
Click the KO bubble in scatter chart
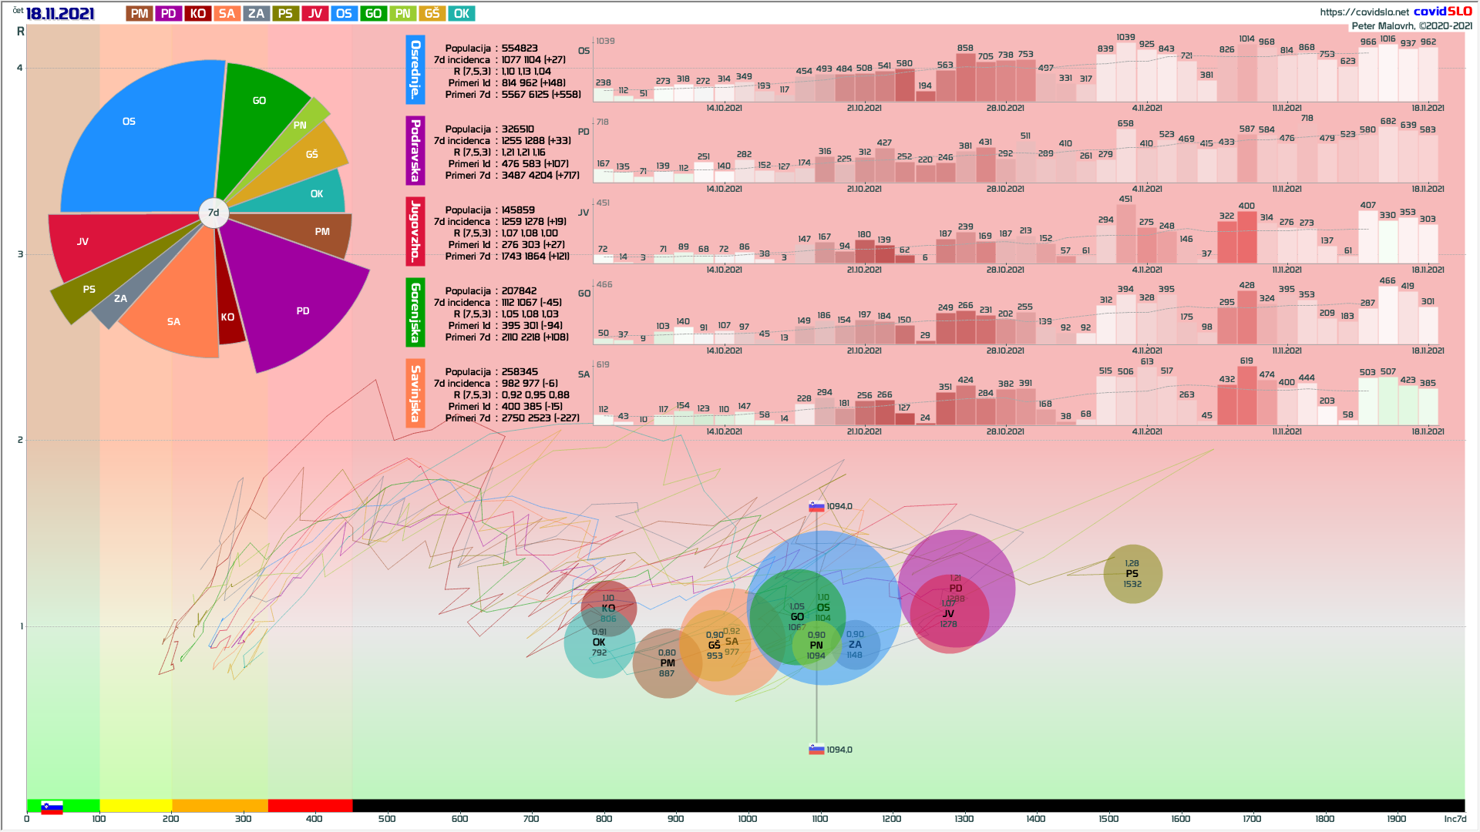tap(608, 602)
